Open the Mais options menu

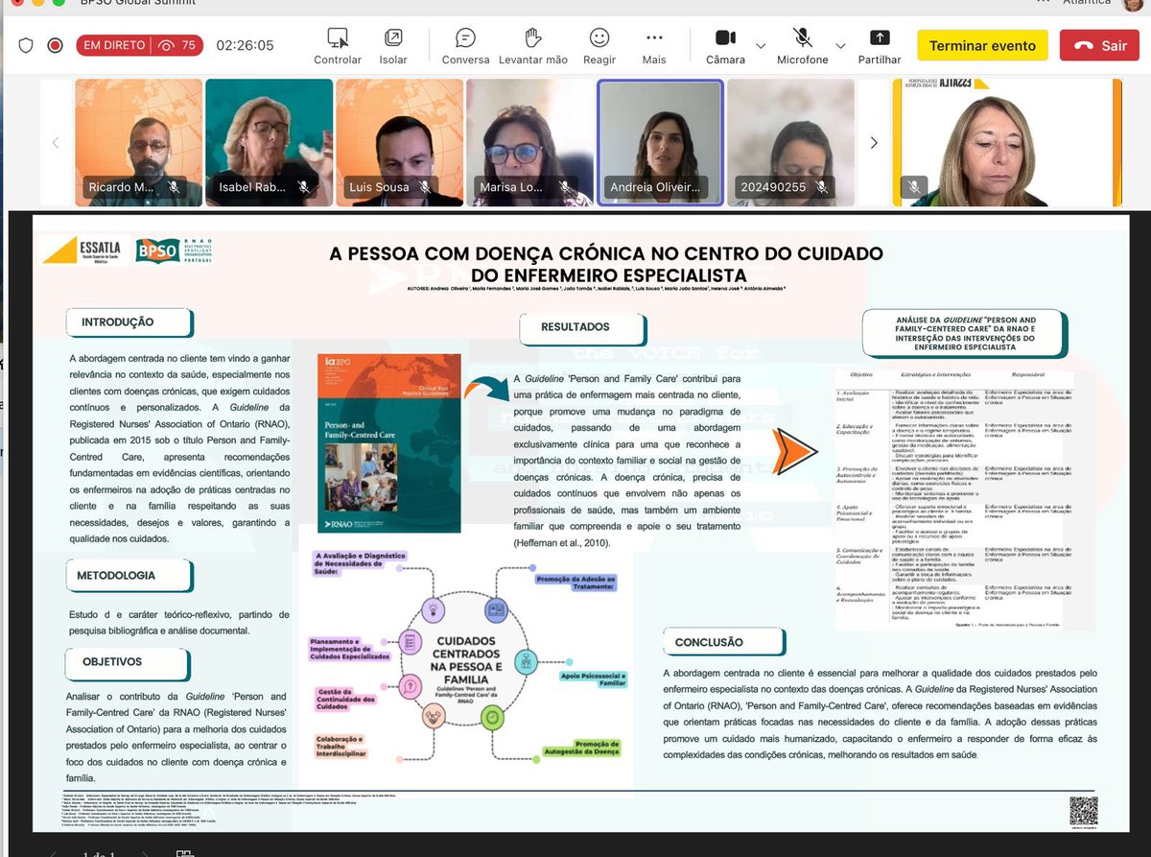[654, 46]
